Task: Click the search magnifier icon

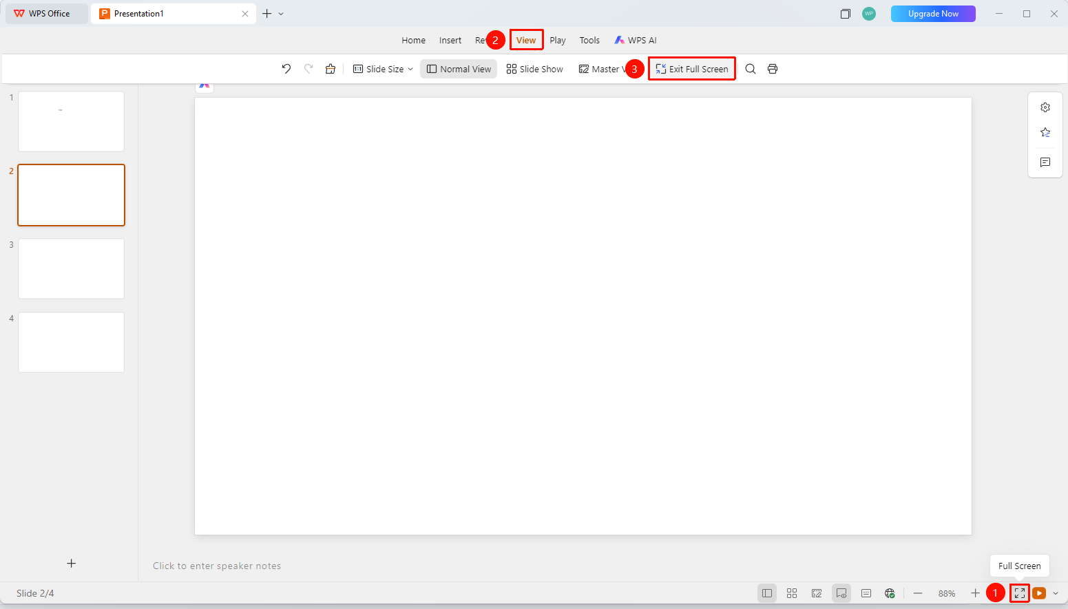Action: click(751, 69)
